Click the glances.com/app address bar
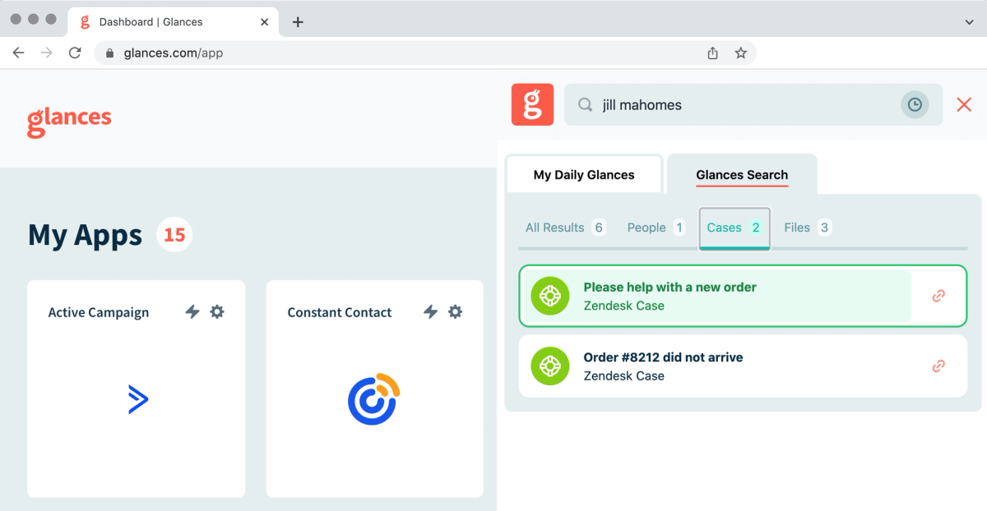987x511 pixels. tap(426, 53)
